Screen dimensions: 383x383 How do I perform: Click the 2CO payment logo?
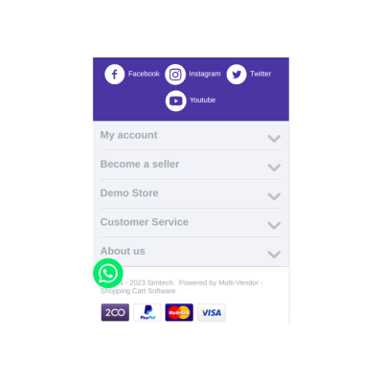[115, 312]
